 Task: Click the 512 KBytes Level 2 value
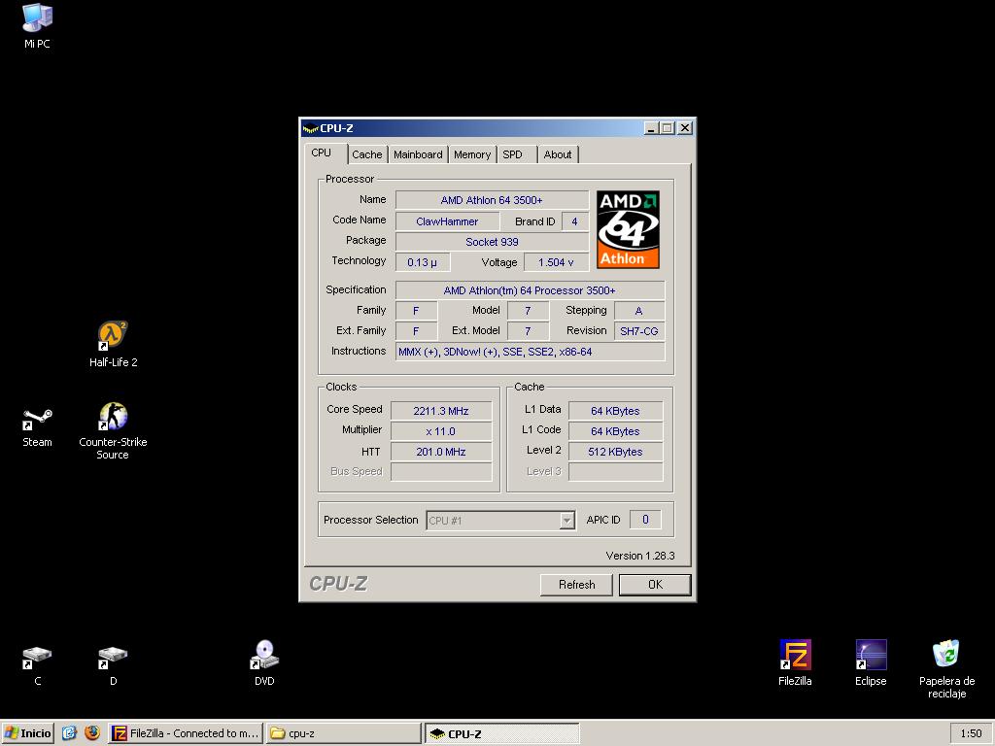tap(615, 452)
